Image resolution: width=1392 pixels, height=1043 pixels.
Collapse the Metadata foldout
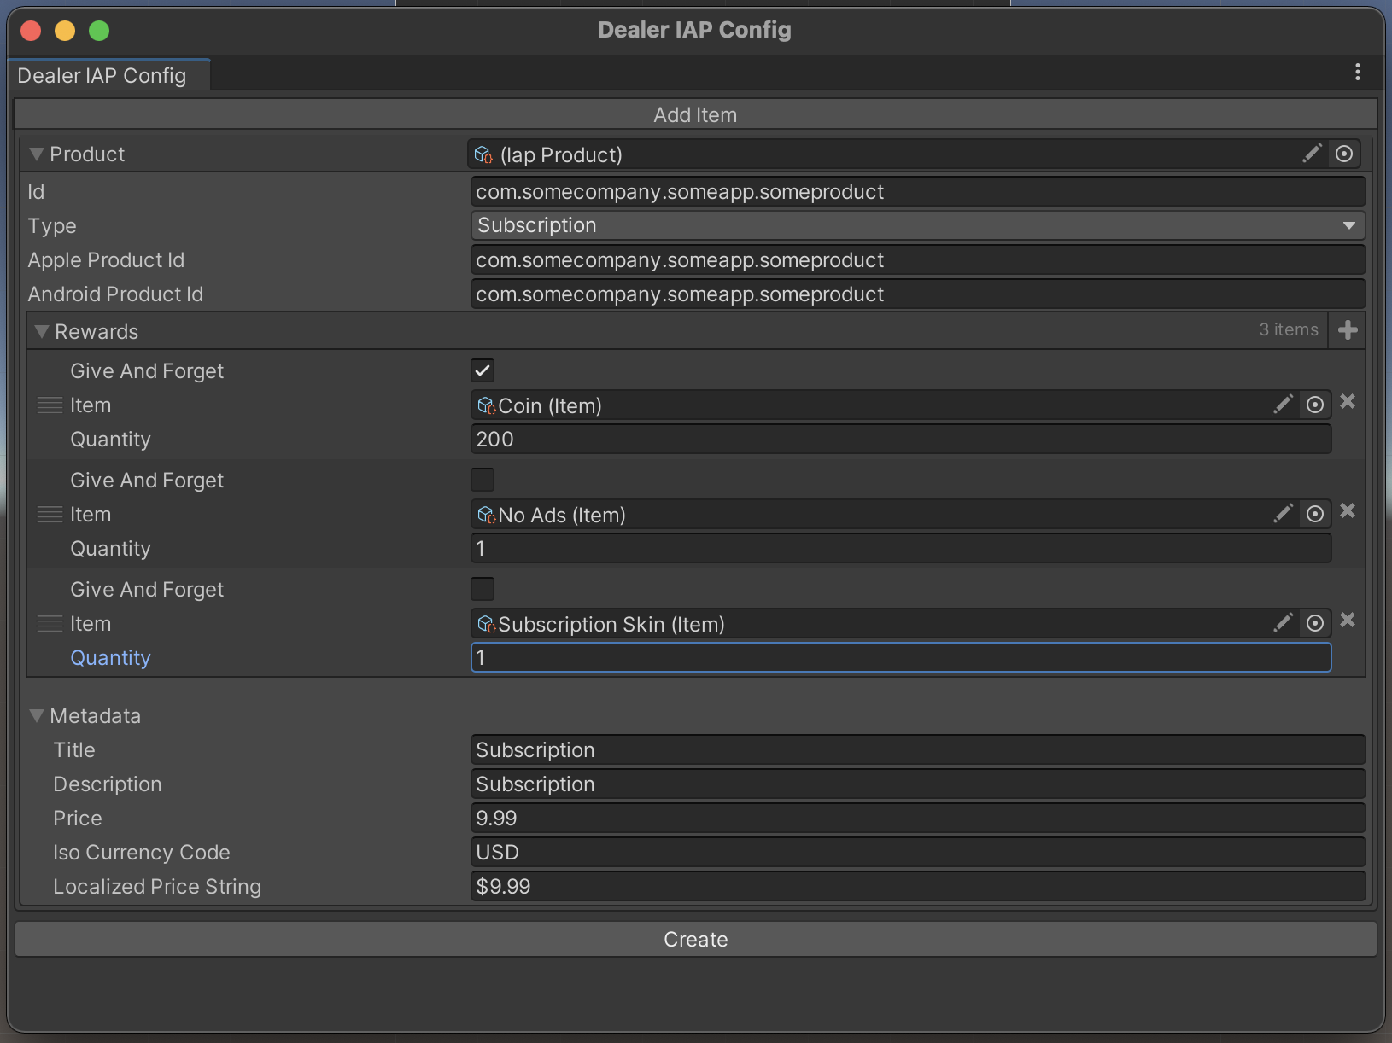point(36,715)
